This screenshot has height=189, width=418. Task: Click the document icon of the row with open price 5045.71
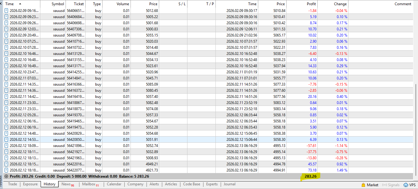click(x=6, y=78)
